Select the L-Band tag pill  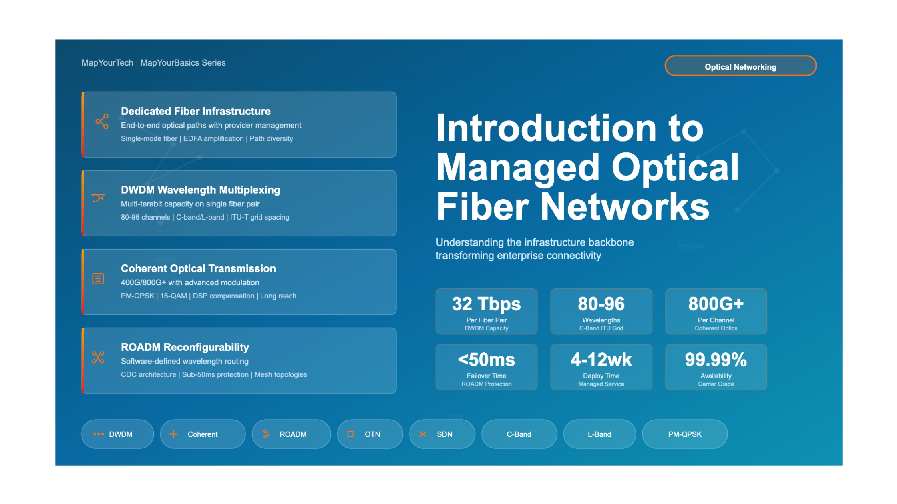599,434
